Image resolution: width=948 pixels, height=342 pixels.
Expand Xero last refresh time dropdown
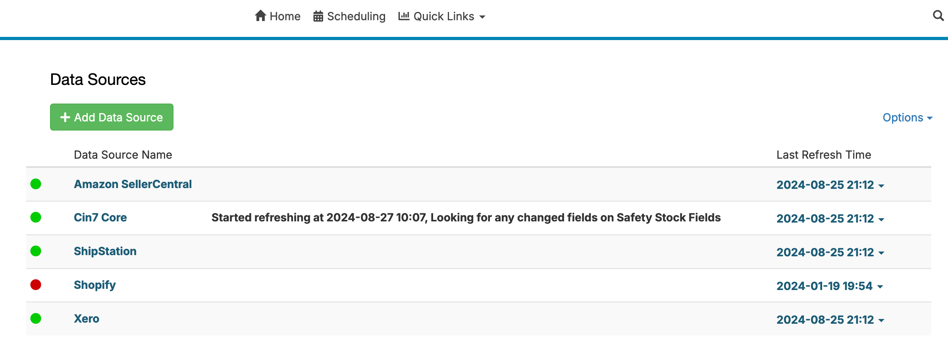(830, 320)
